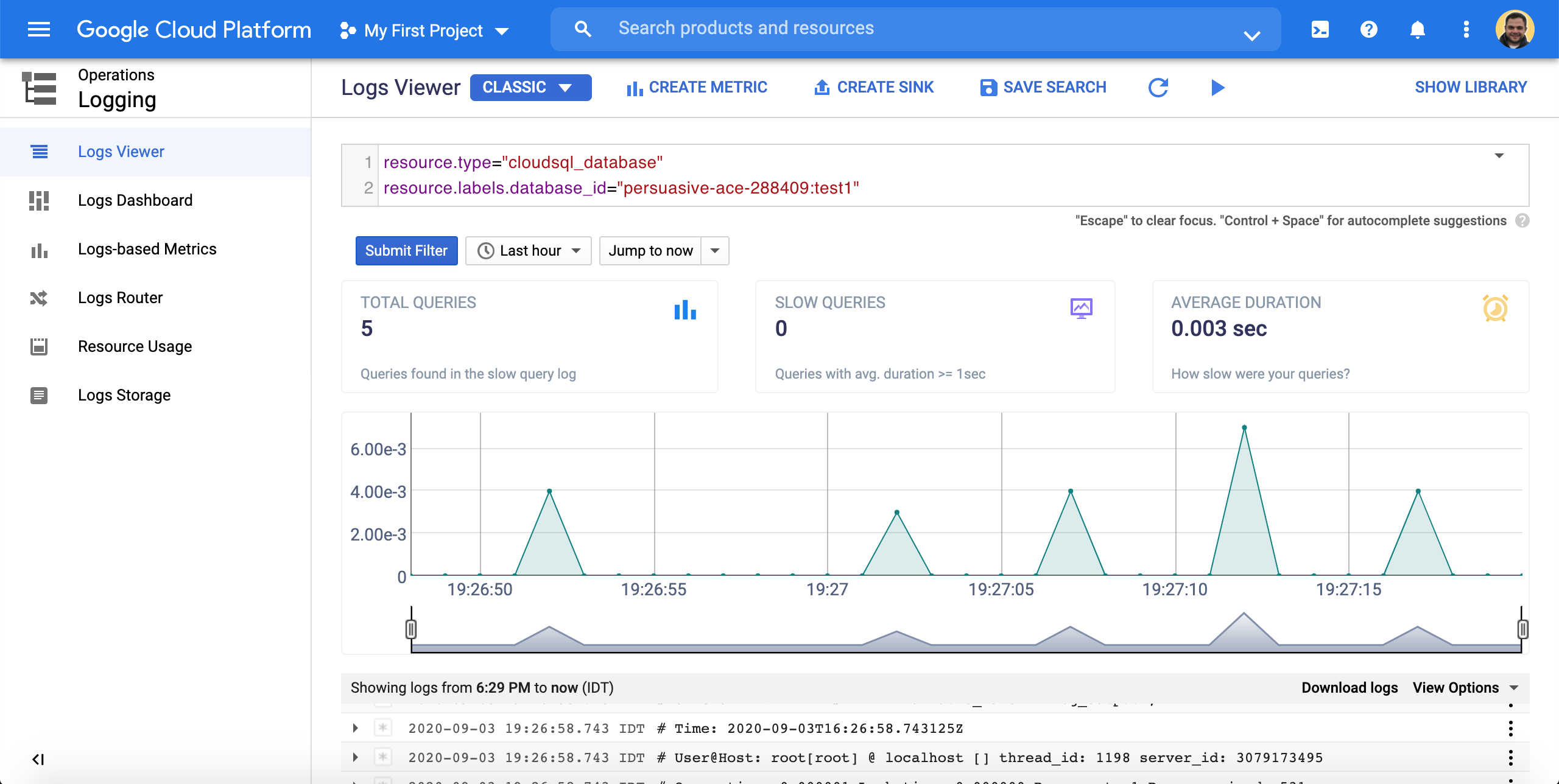
Task: Click the Logs Dashboard sidebar icon
Action: (39, 200)
